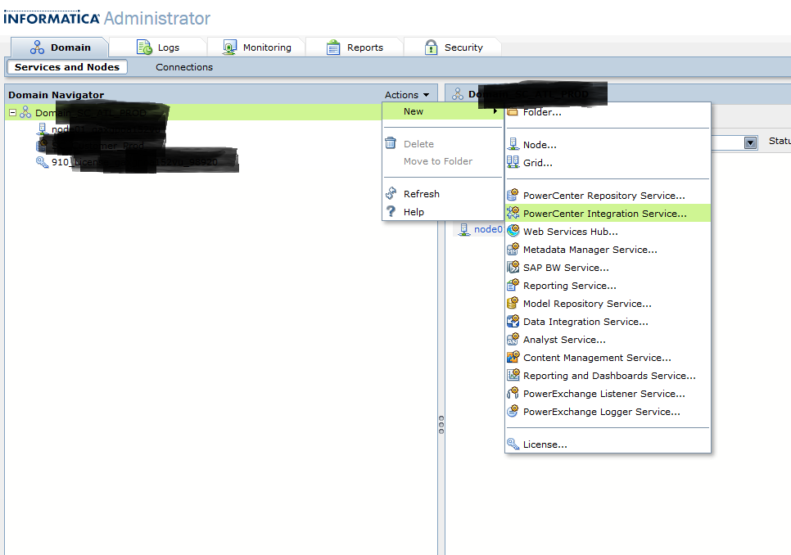Viewport: 791px width, 555px height.
Task: Click the Metadata Manager Service icon
Action: click(513, 250)
